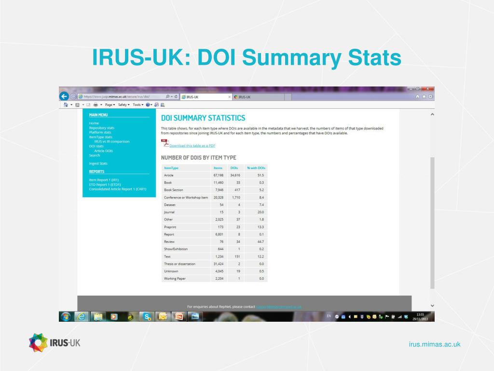Click the EN language indicator in taskbar
Screen dimensions: 494x371
tap(329, 316)
